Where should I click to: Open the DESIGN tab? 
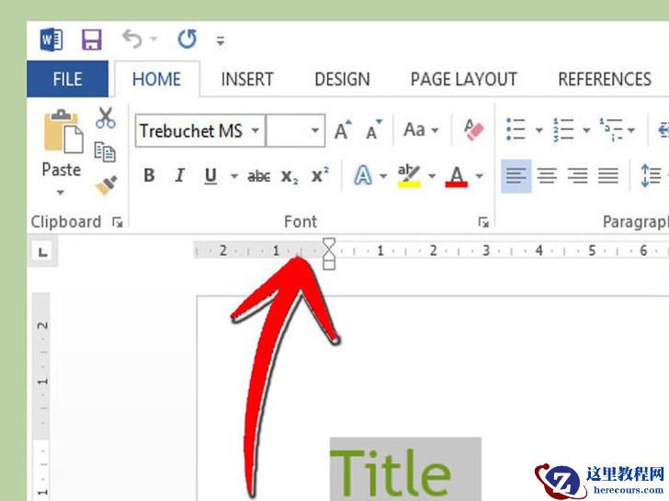342,79
